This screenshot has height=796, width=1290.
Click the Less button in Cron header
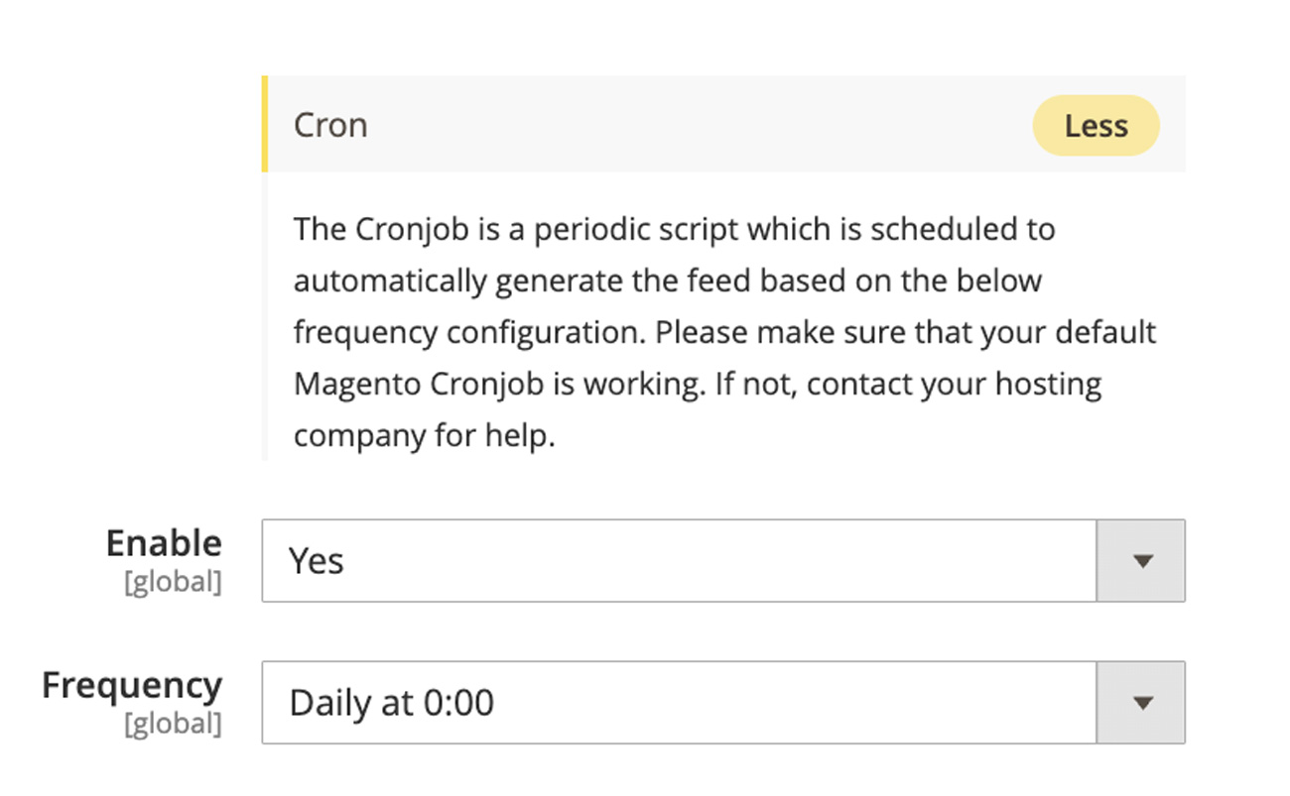pos(1096,126)
